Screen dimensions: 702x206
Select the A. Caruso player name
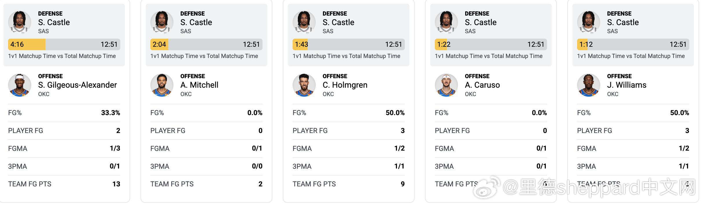[x=482, y=85]
